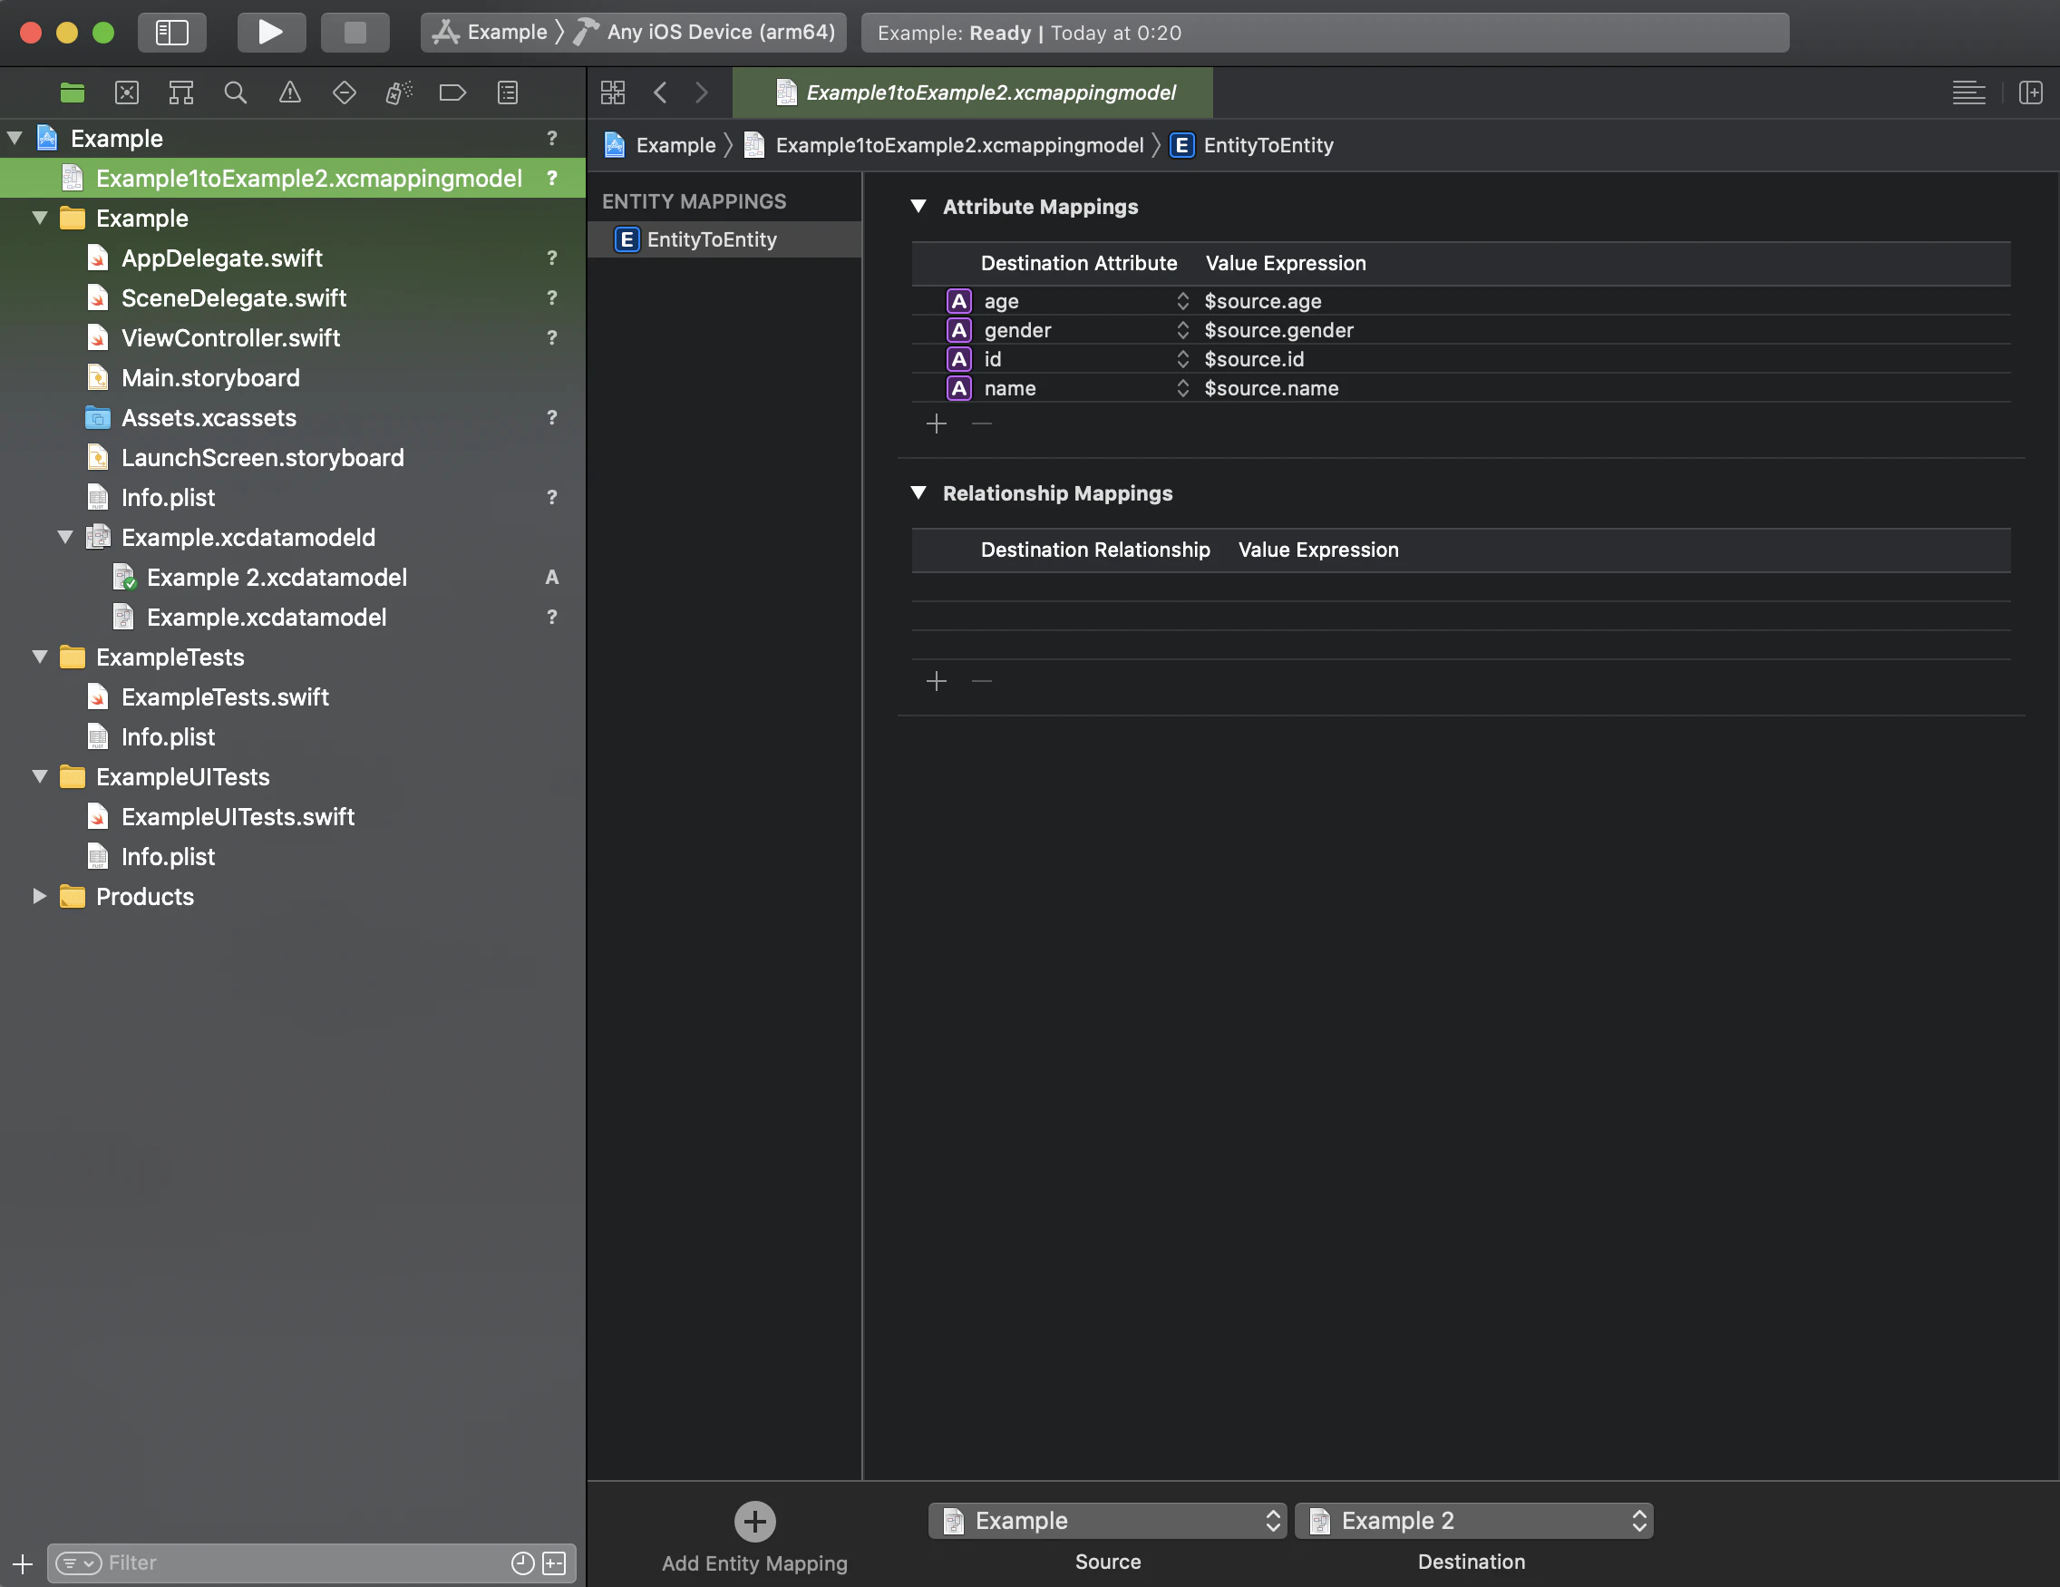
Task: Click the $source.name value expression
Action: pos(1271,389)
